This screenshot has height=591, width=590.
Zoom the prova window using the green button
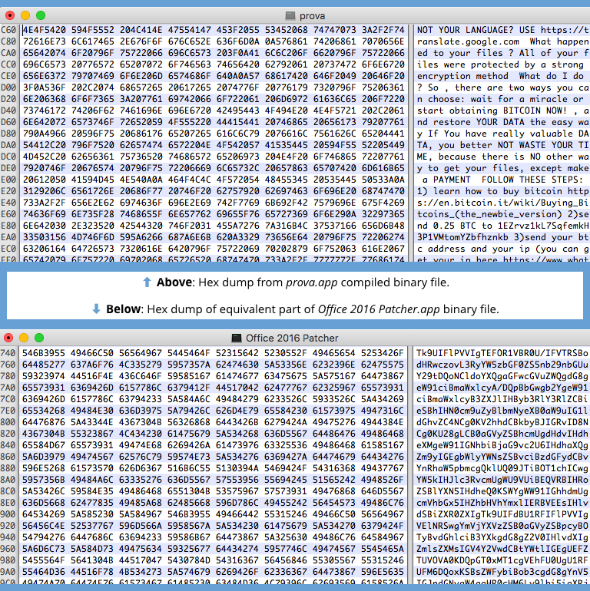point(41,15)
